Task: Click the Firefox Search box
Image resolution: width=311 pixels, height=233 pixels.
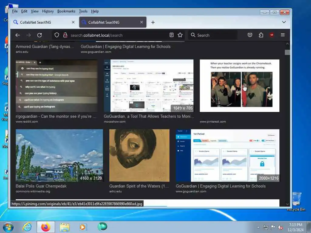Action: [x=213, y=35]
